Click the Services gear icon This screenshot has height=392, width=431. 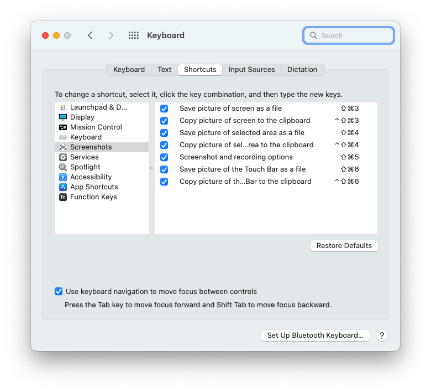click(x=63, y=157)
